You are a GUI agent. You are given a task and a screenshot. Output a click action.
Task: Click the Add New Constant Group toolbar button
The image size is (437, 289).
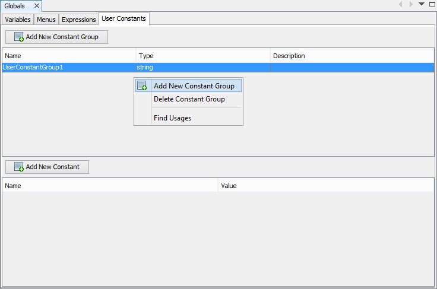[x=56, y=37]
